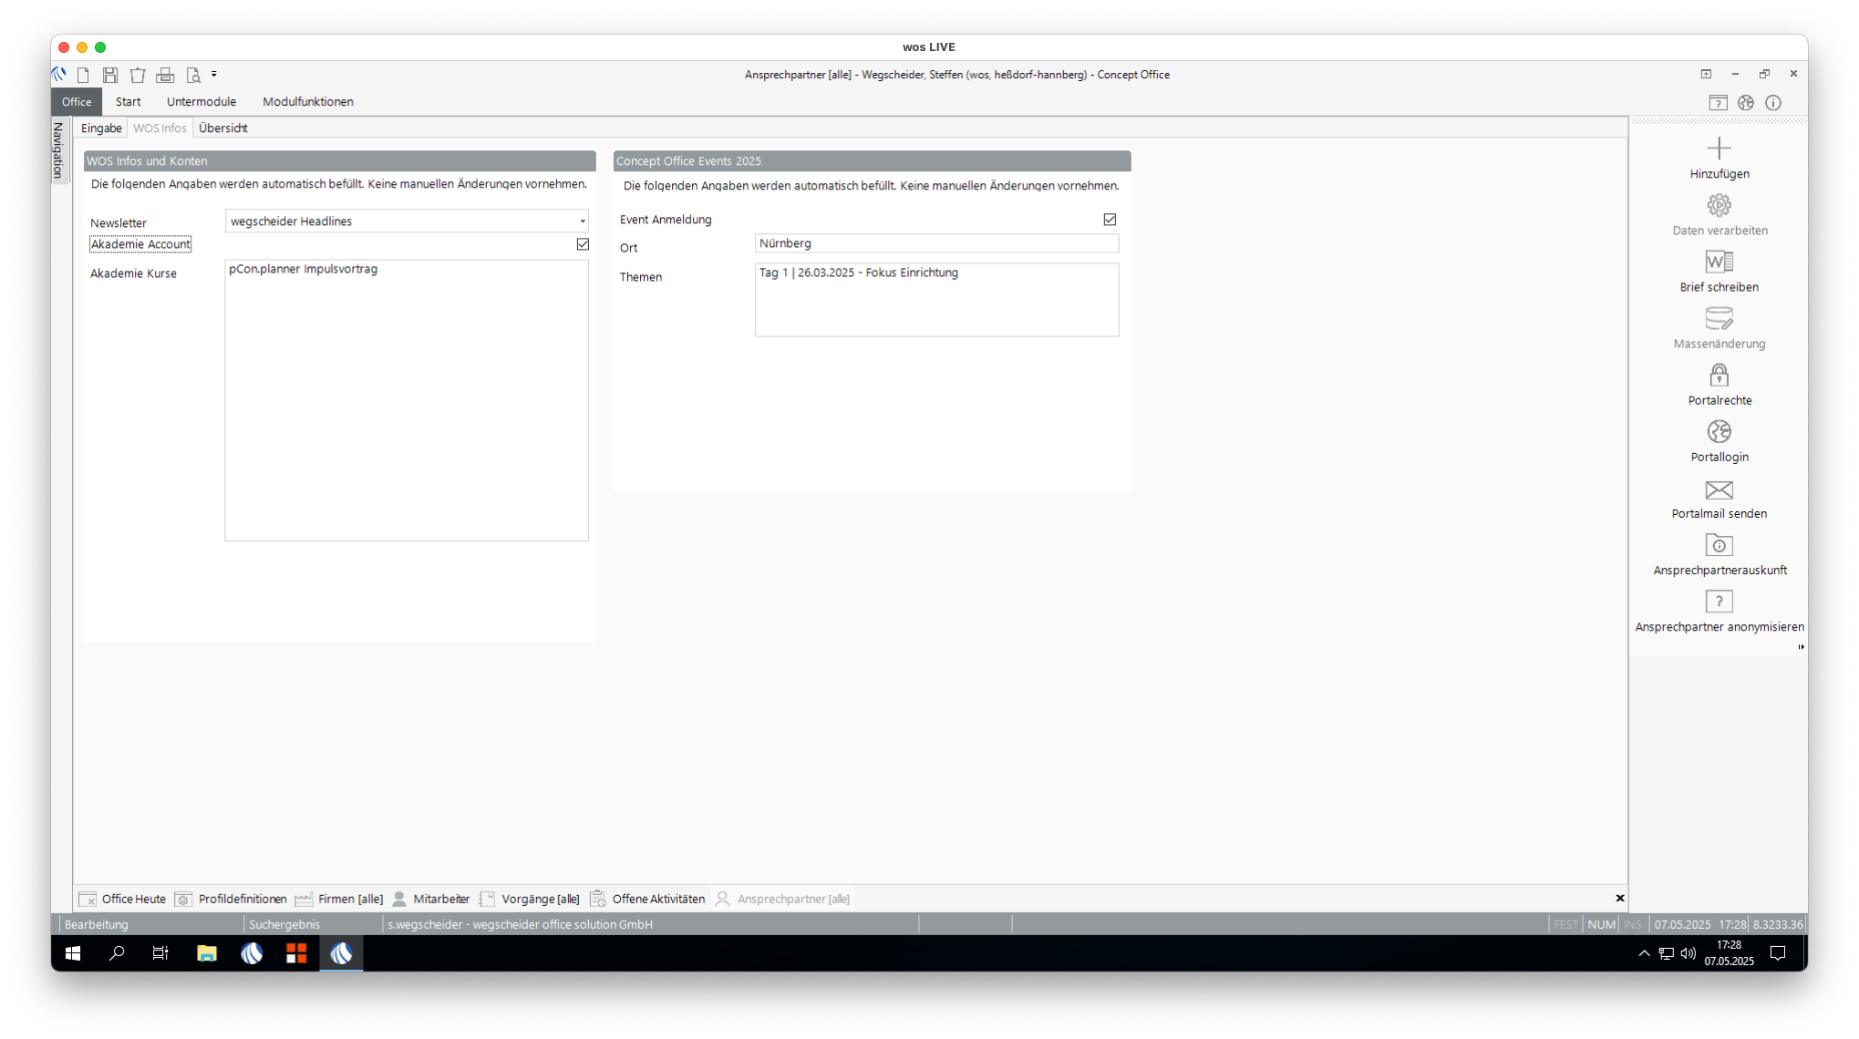1859x1039 pixels.
Task: Open the Office Heute tab
Action: [x=123, y=899]
